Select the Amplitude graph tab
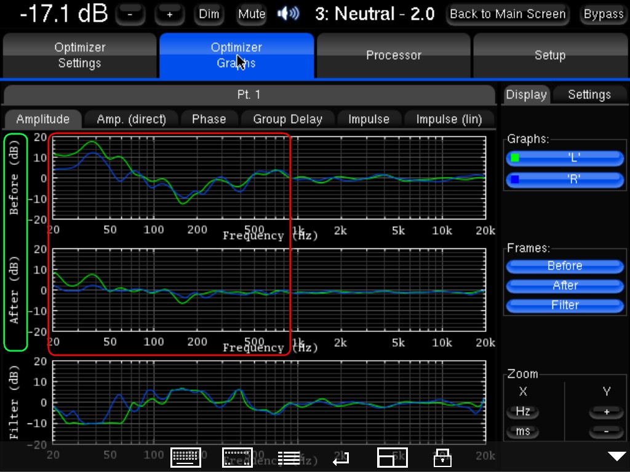The height and width of the screenshot is (472, 630). pyautogui.click(x=43, y=119)
